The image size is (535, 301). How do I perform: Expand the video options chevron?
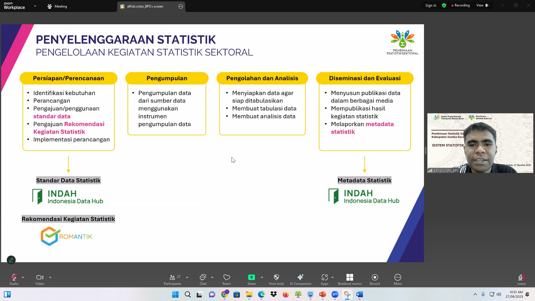pos(50,278)
